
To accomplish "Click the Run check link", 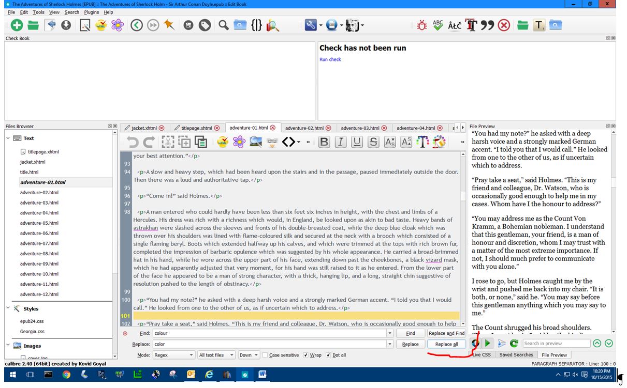I will pyautogui.click(x=330, y=59).
